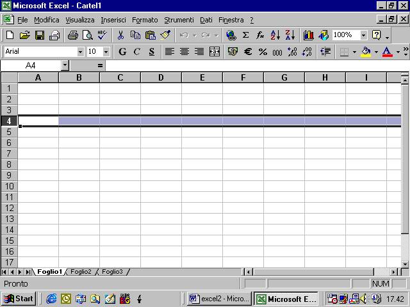
Task: Open the File menu
Action: (22, 20)
